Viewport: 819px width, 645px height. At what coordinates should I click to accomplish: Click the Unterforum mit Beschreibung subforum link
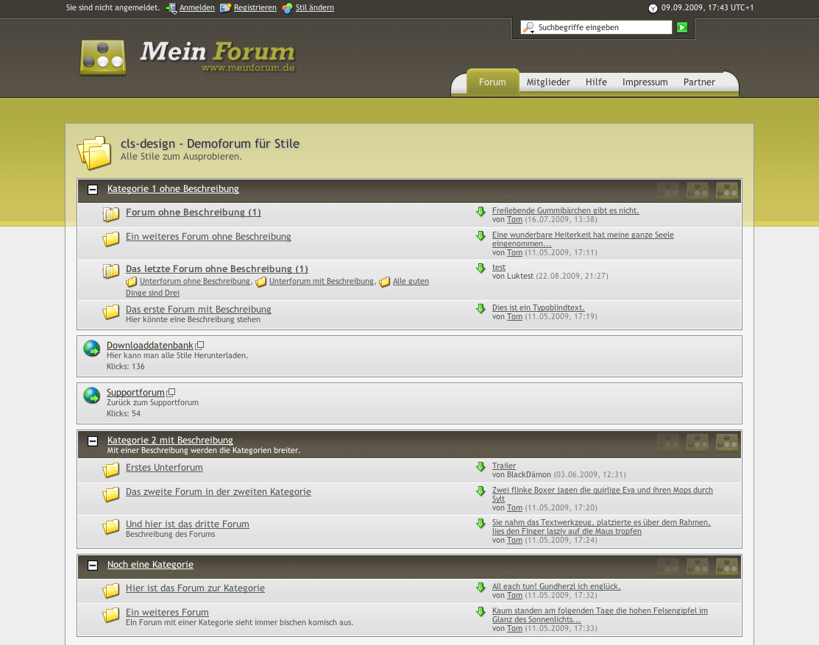click(x=321, y=281)
